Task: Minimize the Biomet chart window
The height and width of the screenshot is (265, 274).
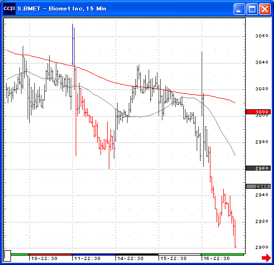Action: [x=239, y=9]
